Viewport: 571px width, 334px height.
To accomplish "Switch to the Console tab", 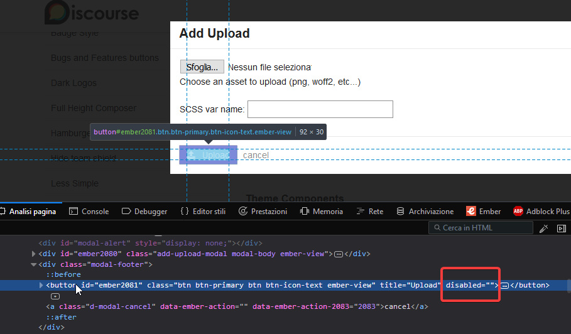I will tap(89, 212).
